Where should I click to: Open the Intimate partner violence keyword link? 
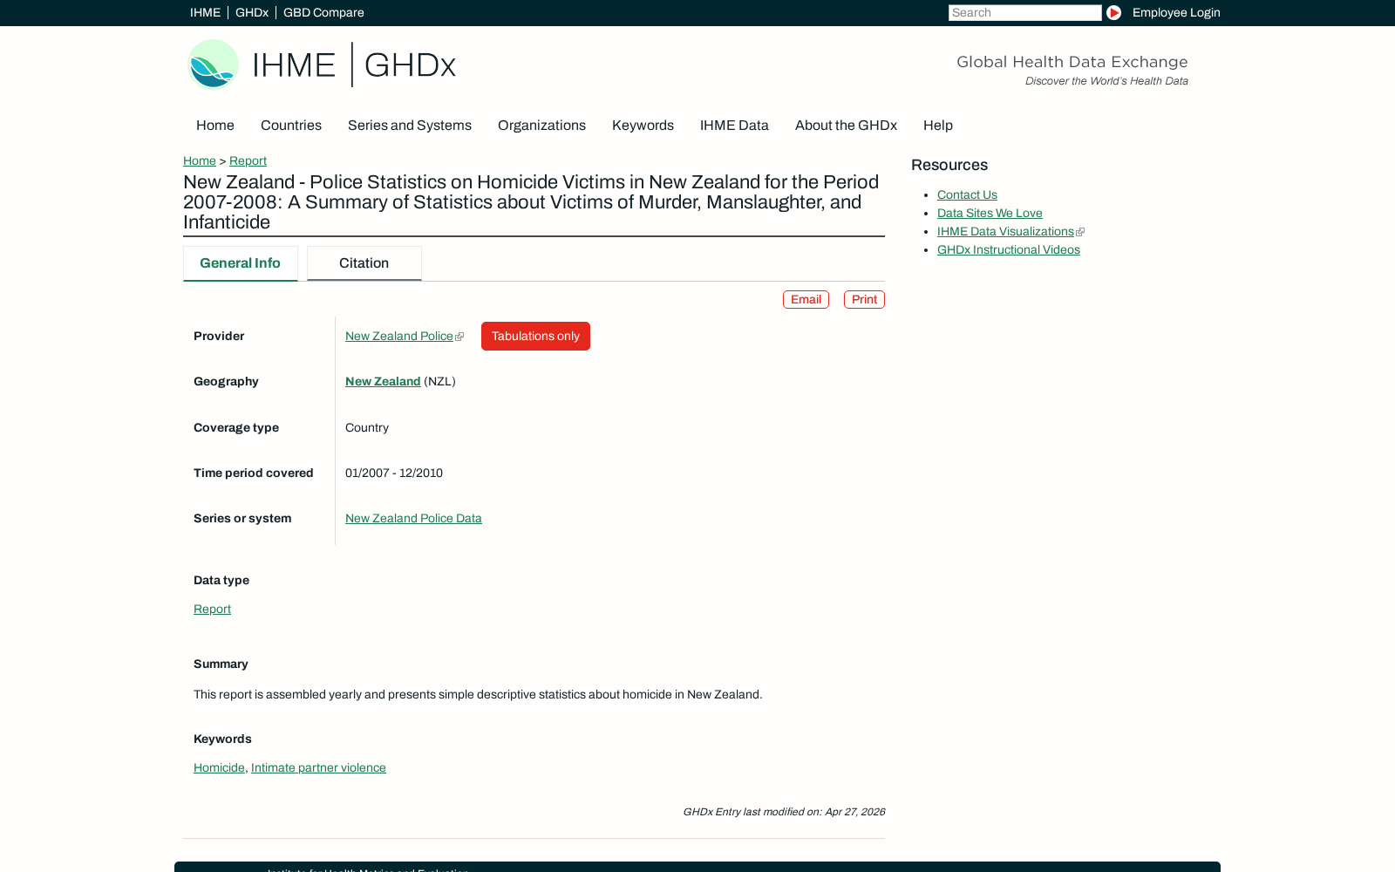tap(318, 767)
